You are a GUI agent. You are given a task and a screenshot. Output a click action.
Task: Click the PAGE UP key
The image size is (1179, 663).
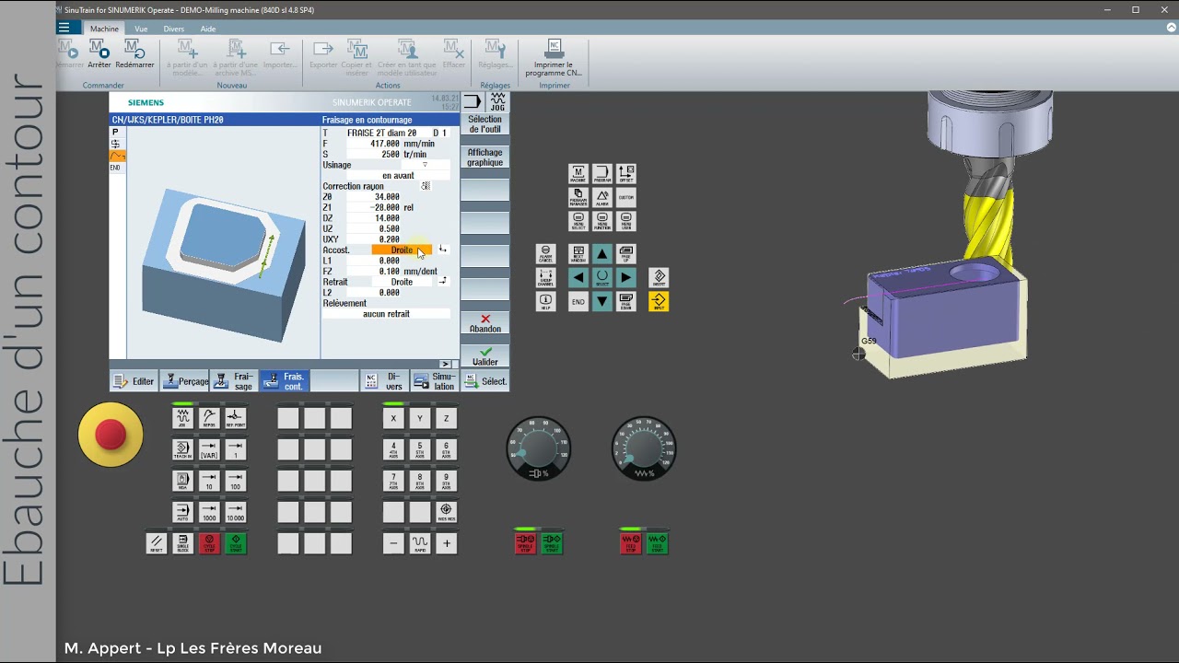[626, 253]
